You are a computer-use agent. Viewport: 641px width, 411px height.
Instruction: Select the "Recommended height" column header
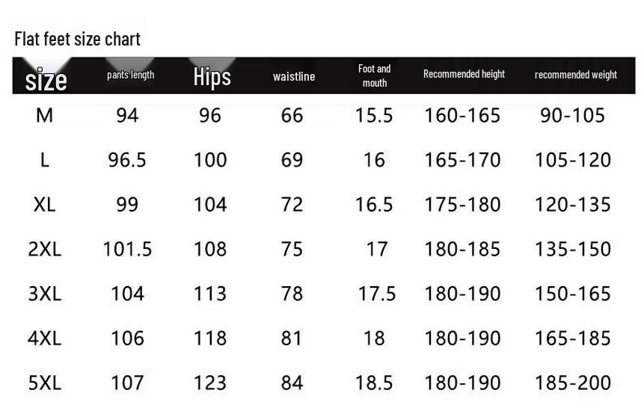(x=464, y=74)
